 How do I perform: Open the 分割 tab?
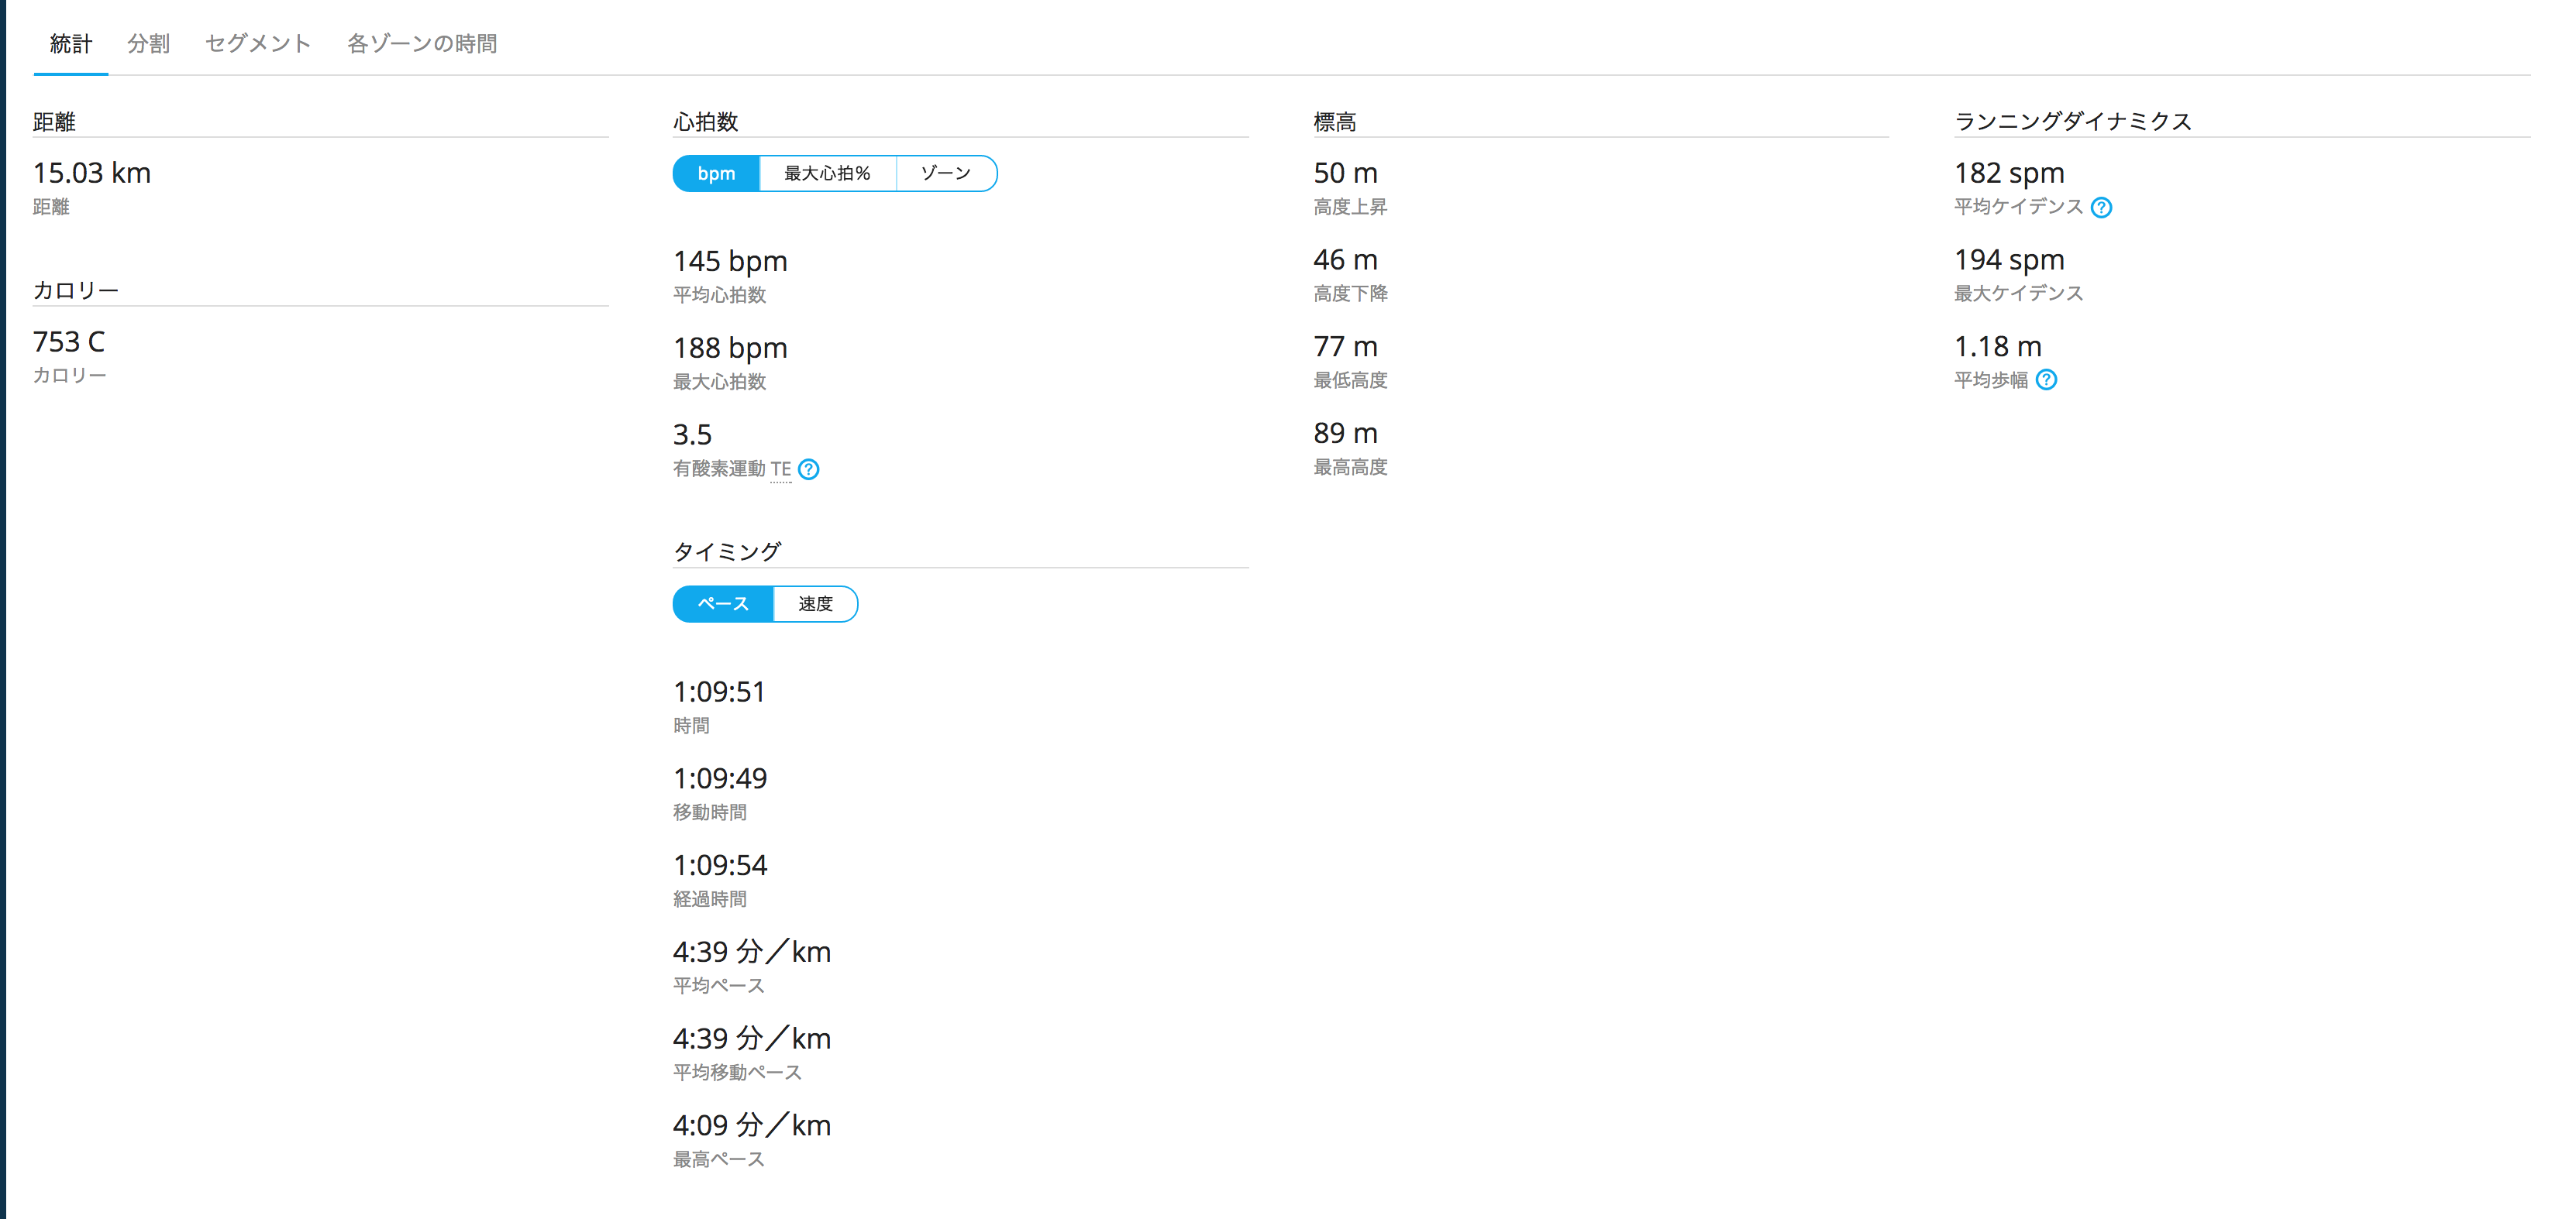tap(149, 43)
